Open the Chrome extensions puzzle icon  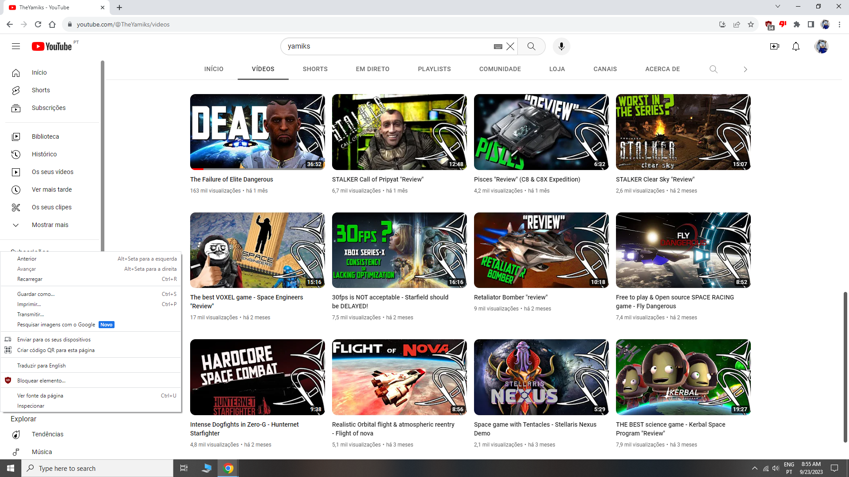[x=797, y=24]
